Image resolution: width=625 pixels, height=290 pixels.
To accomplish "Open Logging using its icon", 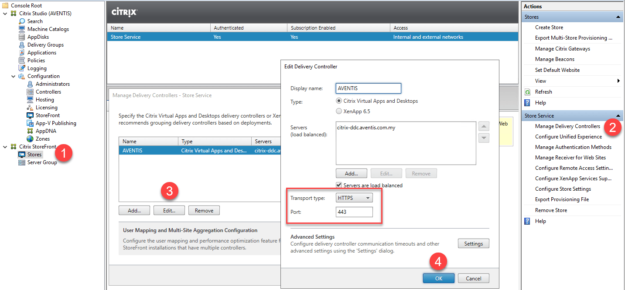I will tap(22, 68).
